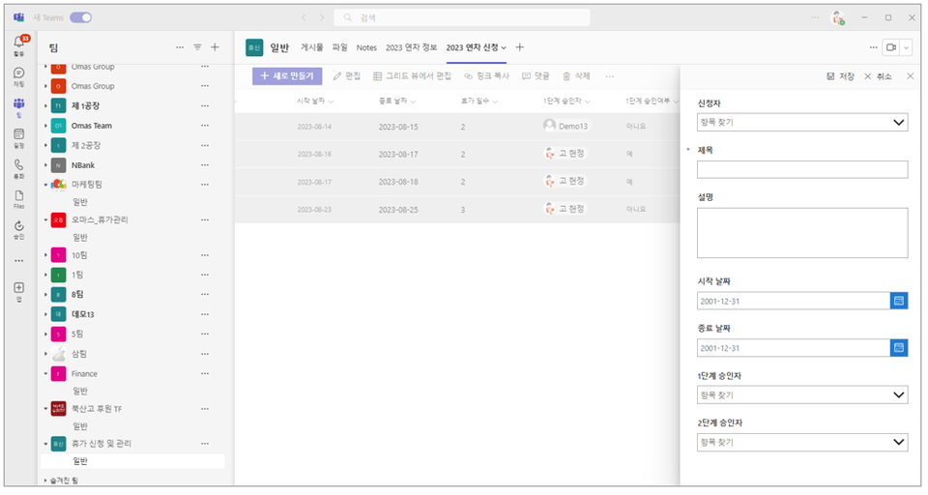The width and height of the screenshot is (928, 495).
Task: Switch to the 게시물 tab
Action: [x=312, y=47]
